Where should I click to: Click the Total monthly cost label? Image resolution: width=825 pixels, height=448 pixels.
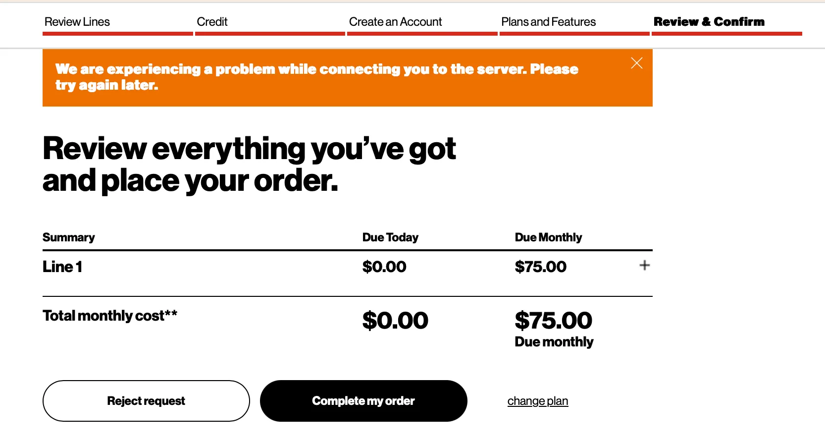109,315
